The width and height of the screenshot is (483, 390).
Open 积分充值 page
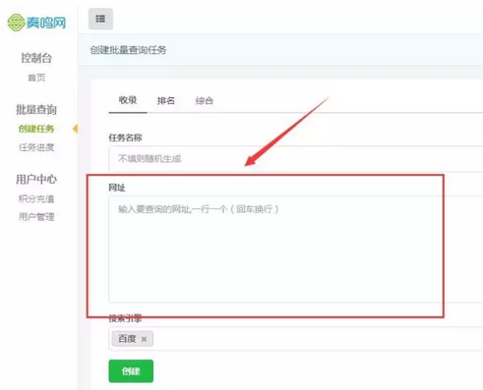click(x=36, y=198)
